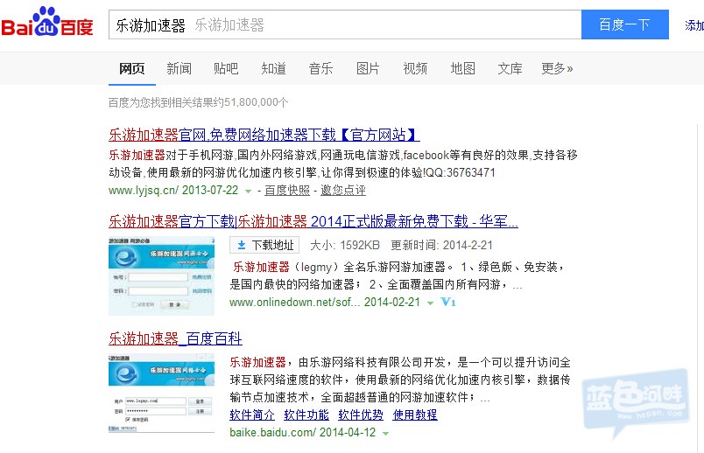Click the www.onlinedown.net URL text
704x453 pixels.
[294, 303]
